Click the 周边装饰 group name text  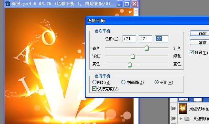coord(201,119)
